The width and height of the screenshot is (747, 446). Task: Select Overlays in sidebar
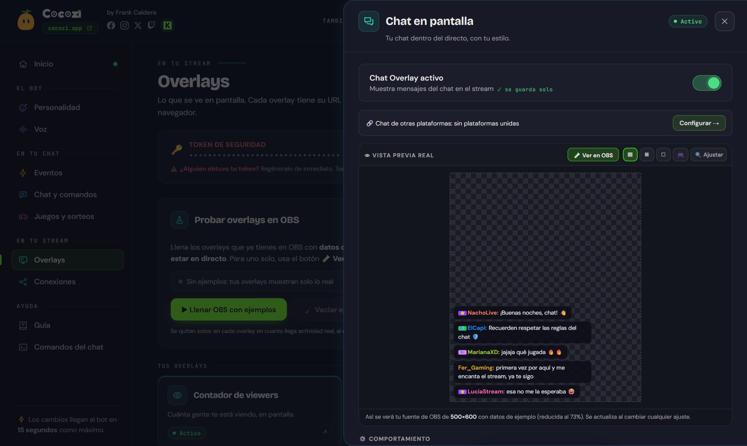68,260
